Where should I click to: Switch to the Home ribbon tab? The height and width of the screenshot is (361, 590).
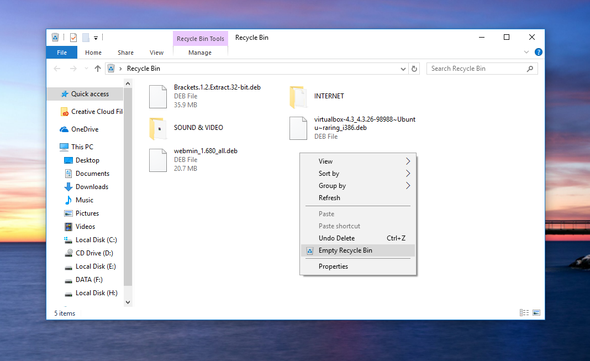(93, 53)
